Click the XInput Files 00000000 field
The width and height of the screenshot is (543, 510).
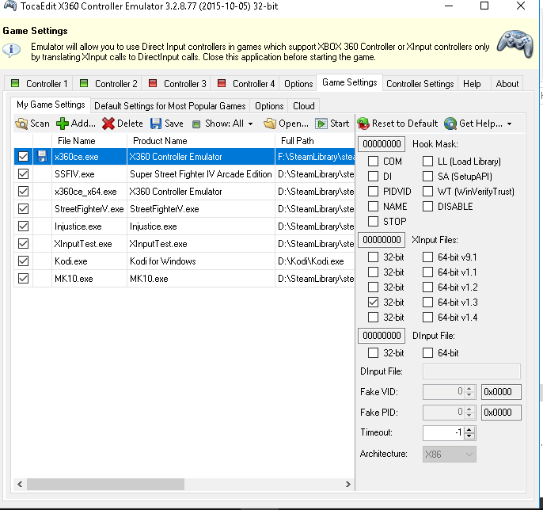pos(382,239)
